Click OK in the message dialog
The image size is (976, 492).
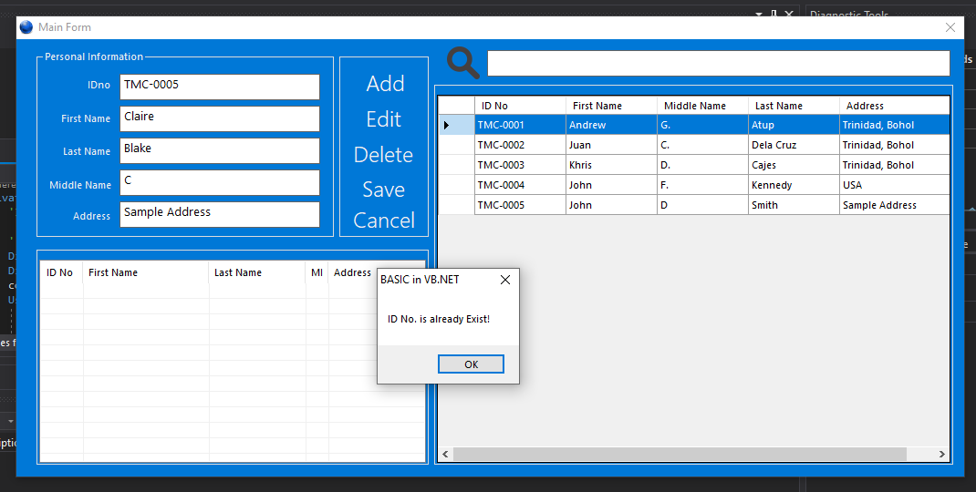pyautogui.click(x=471, y=364)
